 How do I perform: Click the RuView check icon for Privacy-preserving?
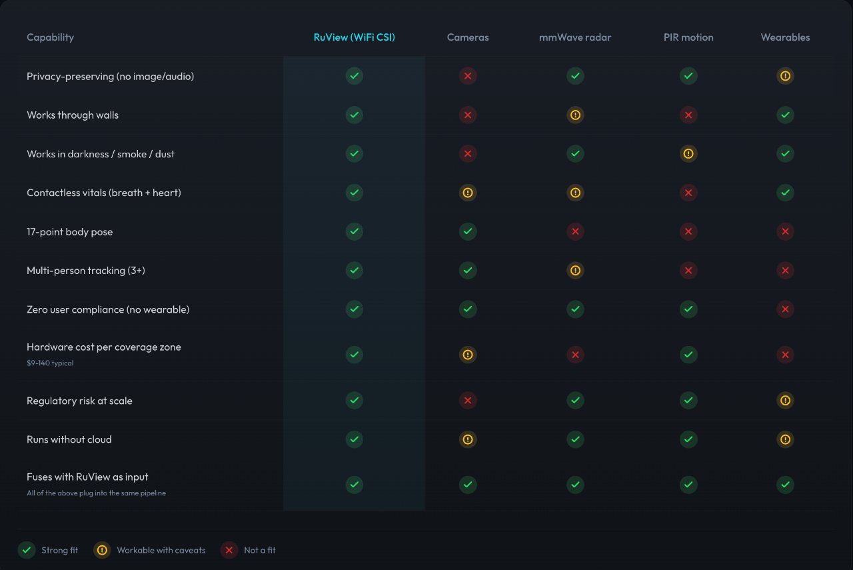pos(355,76)
